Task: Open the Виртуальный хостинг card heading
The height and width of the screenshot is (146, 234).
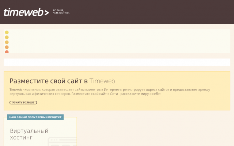Action: pyautogui.click(x=29, y=134)
